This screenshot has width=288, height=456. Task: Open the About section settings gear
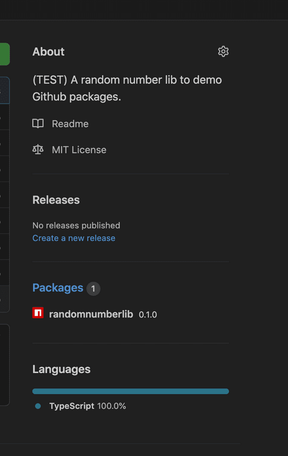click(223, 51)
